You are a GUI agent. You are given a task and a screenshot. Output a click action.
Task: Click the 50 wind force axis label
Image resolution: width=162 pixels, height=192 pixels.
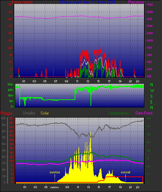(x=10, y=4)
